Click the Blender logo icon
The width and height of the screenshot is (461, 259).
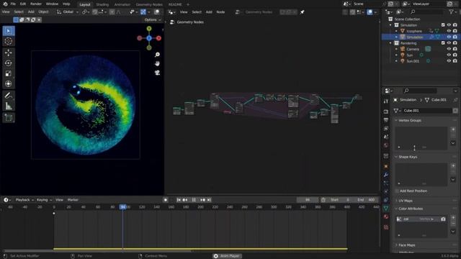[x=5, y=4]
